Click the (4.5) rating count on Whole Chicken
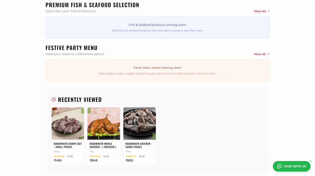 106,156
